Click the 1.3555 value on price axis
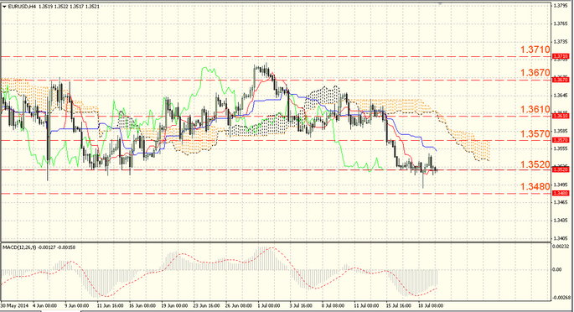This screenshot has height=312, width=574. click(x=561, y=148)
